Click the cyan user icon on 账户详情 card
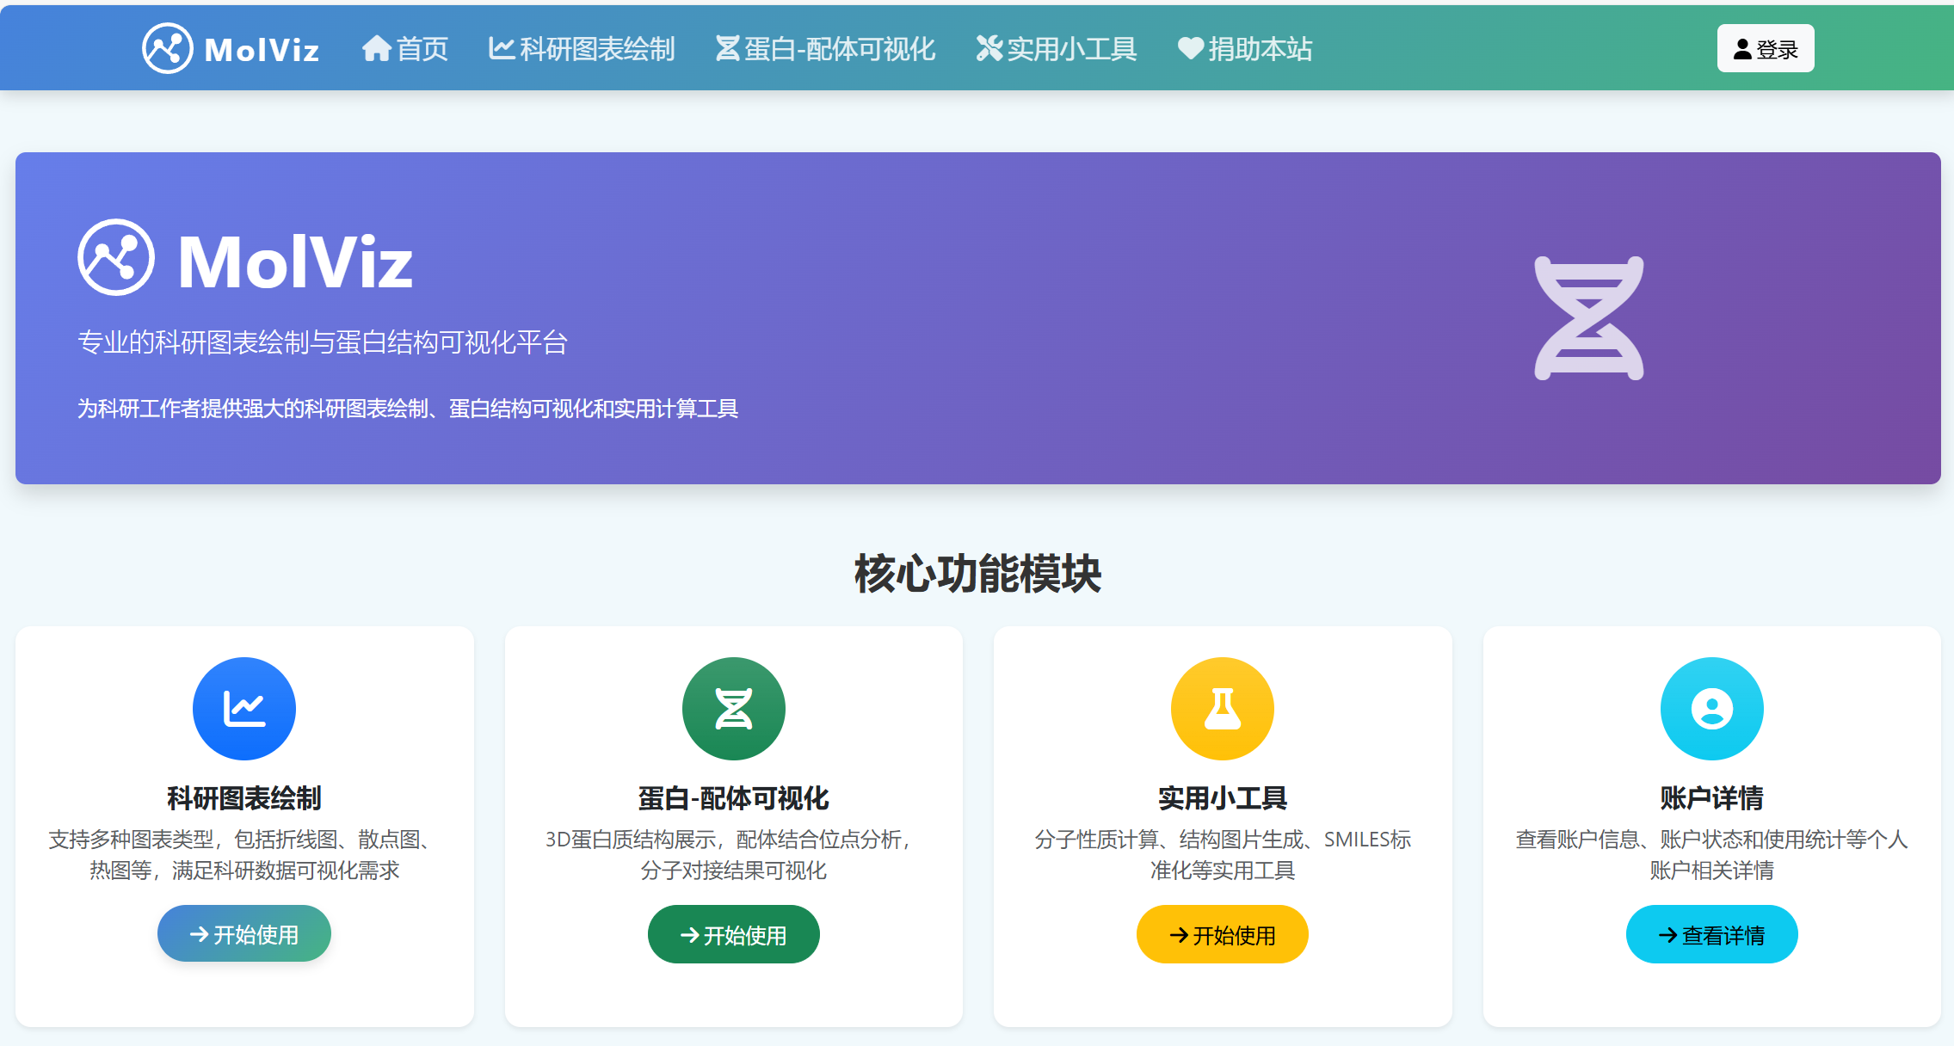The image size is (1954, 1046). (1711, 708)
